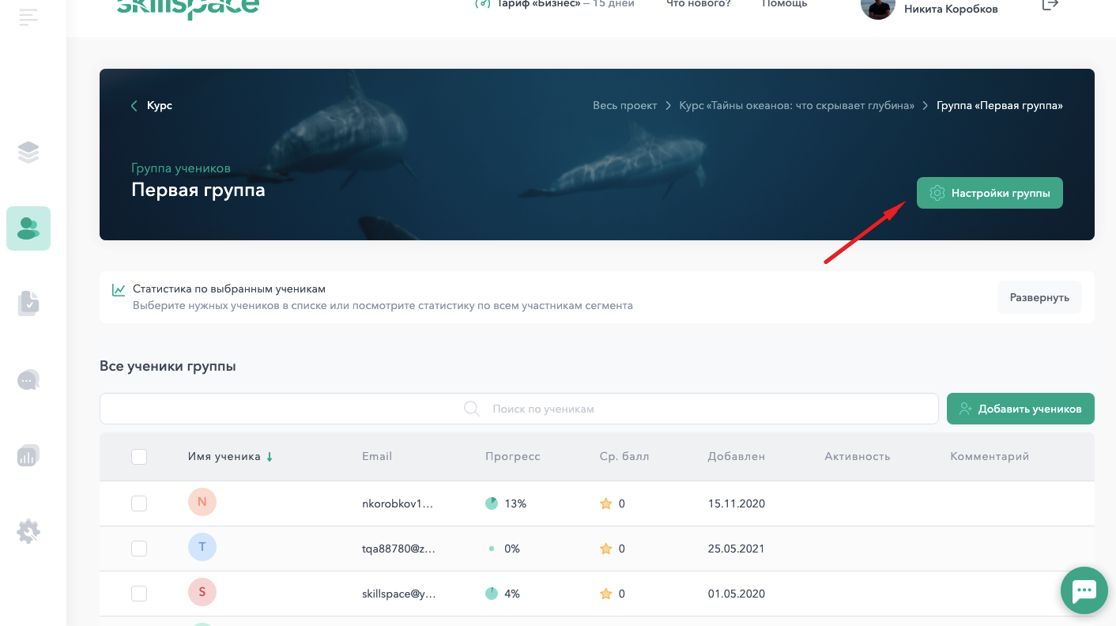Open the settings gear icon in sidebar

tap(28, 531)
